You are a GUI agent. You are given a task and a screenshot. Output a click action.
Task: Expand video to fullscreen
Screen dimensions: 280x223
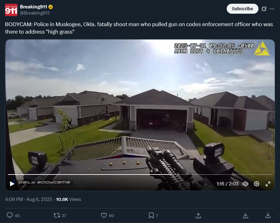[x=268, y=184]
